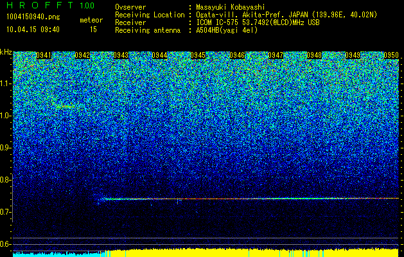
Task: Click the 'Ovserver' field label
Action: [130, 7]
